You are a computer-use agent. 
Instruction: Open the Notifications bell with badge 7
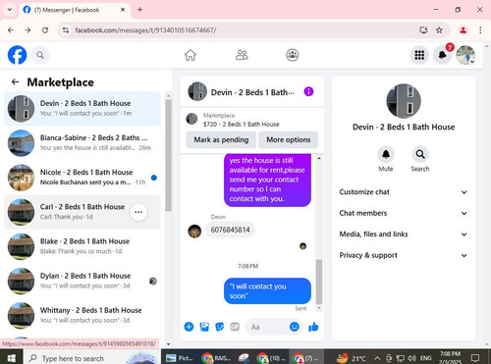coord(442,55)
